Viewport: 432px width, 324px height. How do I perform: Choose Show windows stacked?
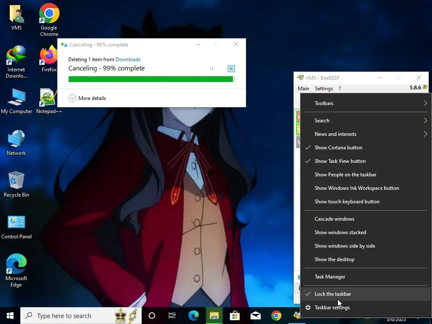366,232
